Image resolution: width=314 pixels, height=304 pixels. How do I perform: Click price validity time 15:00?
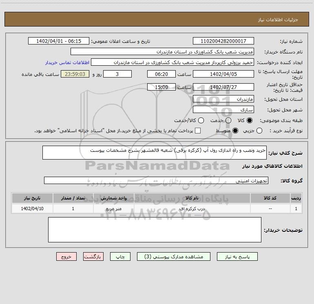(x=161, y=87)
